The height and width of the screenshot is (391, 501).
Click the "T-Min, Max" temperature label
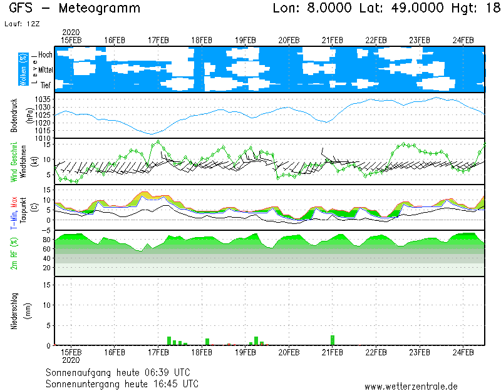(x=14, y=213)
